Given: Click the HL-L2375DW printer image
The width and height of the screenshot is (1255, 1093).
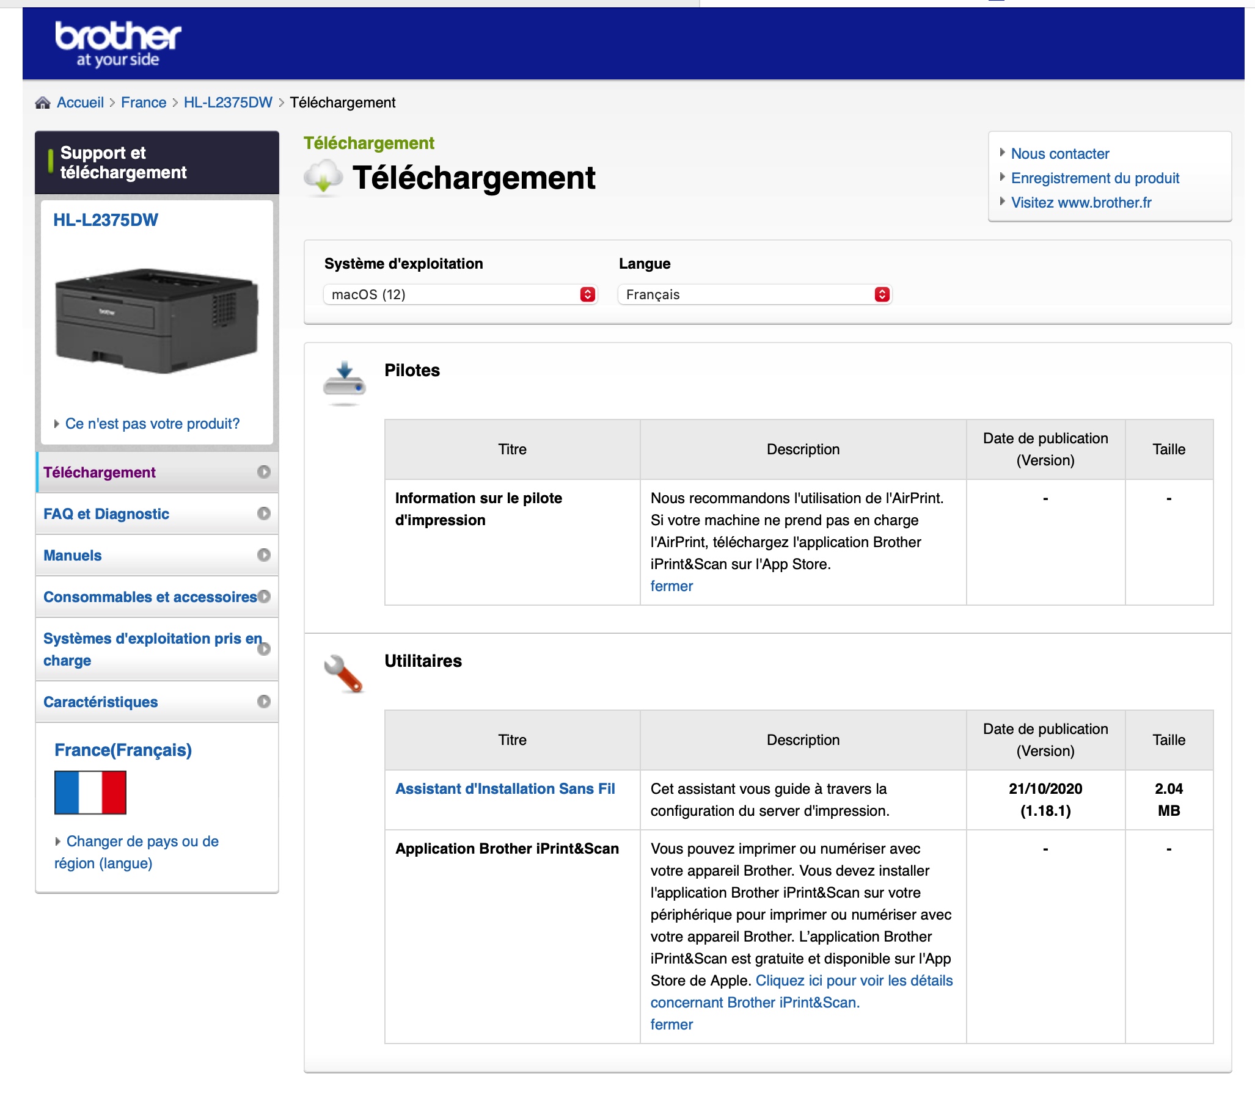Looking at the screenshot, I should 156,321.
